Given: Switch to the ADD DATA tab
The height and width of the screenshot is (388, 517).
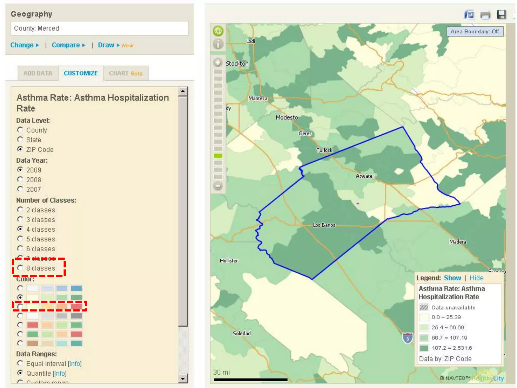Looking at the screenshot, I should pos(38,73).
